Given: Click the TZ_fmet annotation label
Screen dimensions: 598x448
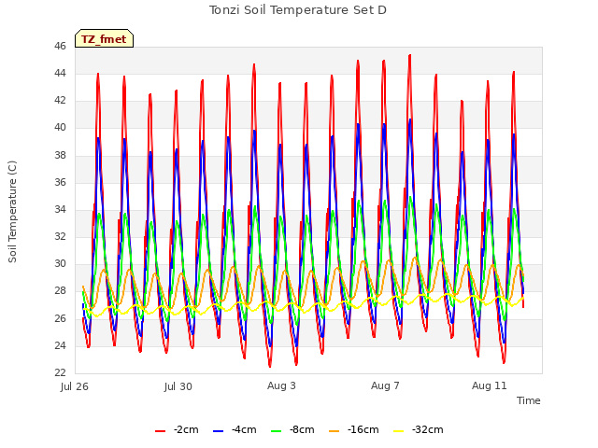Looking at the screenshot, I should tap(104, 39).
